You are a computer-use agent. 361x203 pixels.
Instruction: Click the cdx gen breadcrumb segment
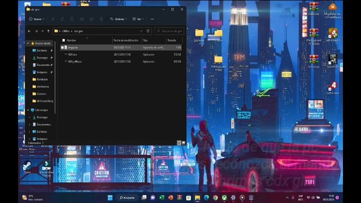click(x=78, y=31)
